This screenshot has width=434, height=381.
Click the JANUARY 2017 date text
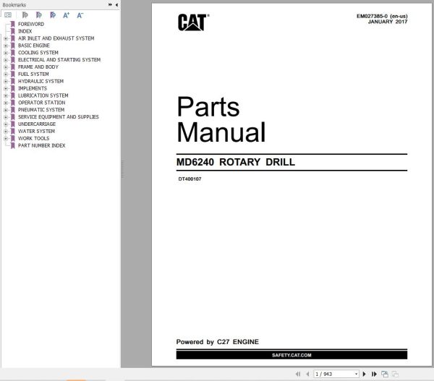[x=388, y=22]
